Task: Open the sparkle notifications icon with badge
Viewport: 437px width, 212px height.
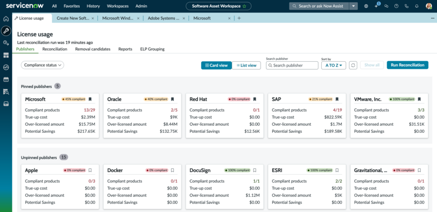Action: pos(376,5)
